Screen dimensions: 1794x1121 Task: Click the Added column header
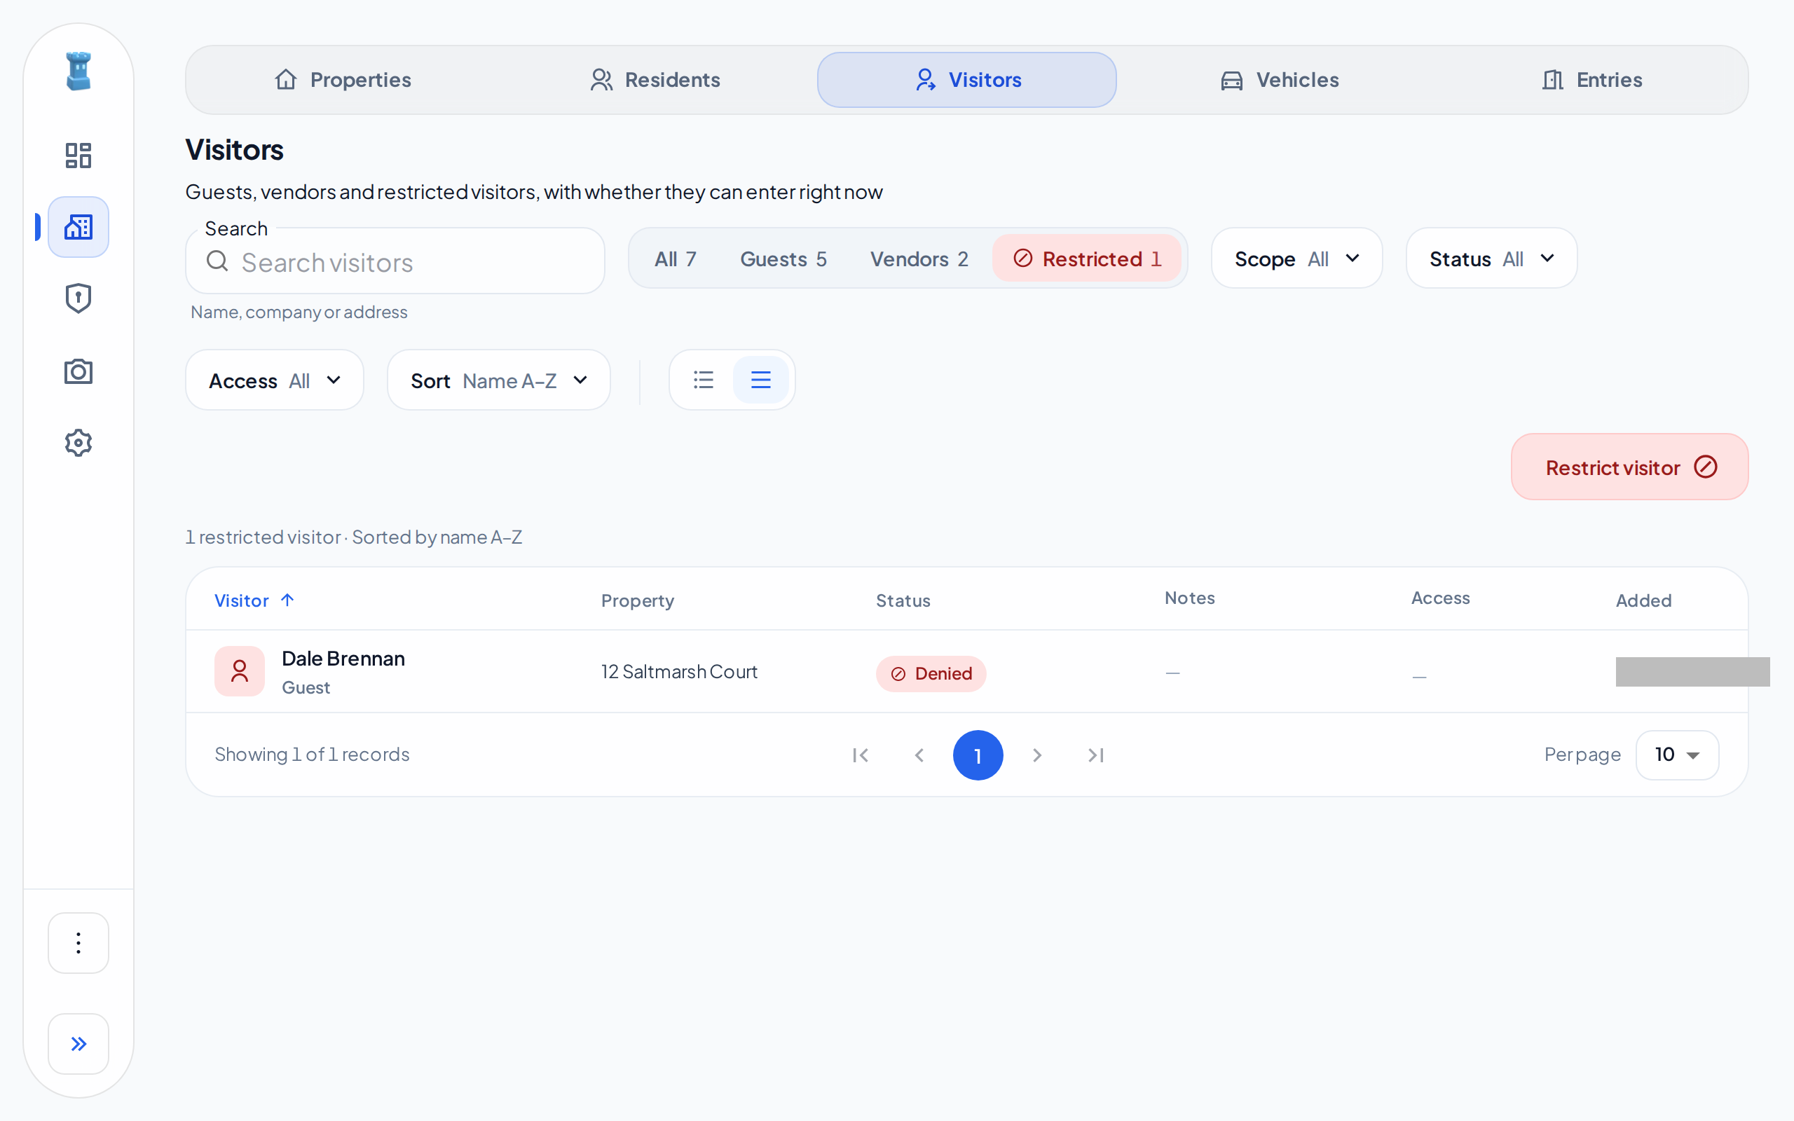(x=1643, y=600)
